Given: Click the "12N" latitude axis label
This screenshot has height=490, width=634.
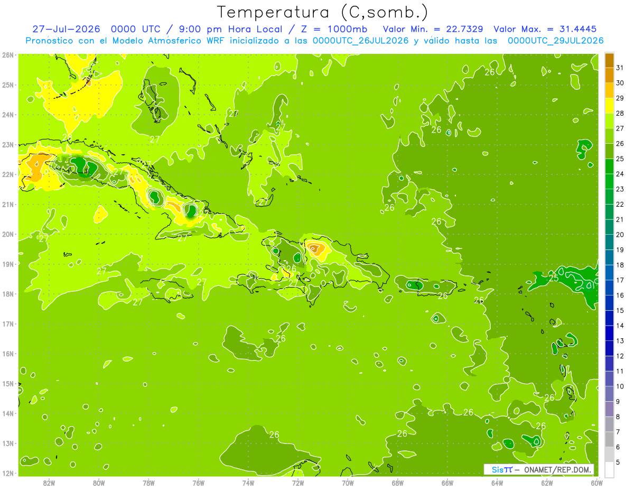Looking at the screenshot, I should tap(8, 473).
